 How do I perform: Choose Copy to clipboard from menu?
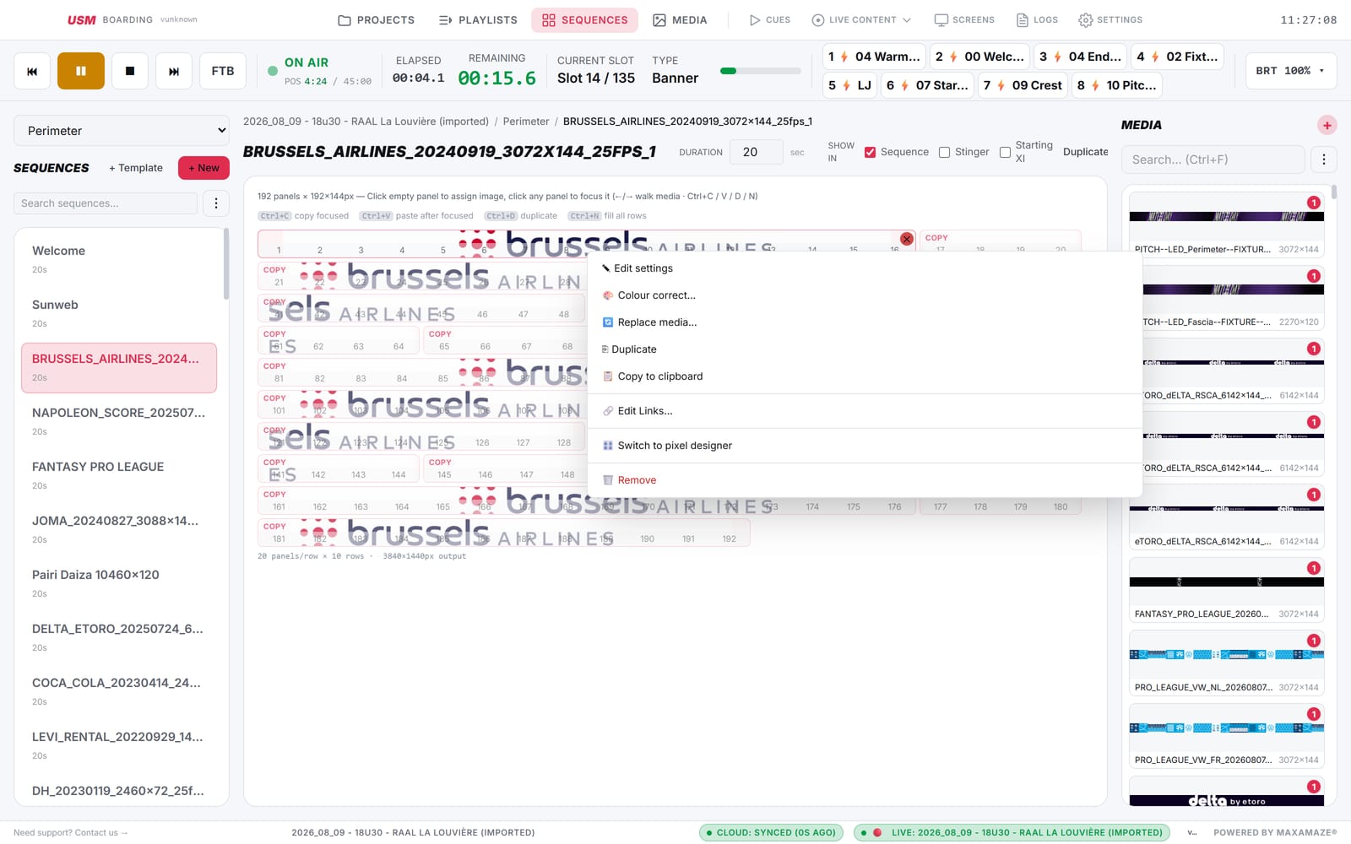point(865,376)
